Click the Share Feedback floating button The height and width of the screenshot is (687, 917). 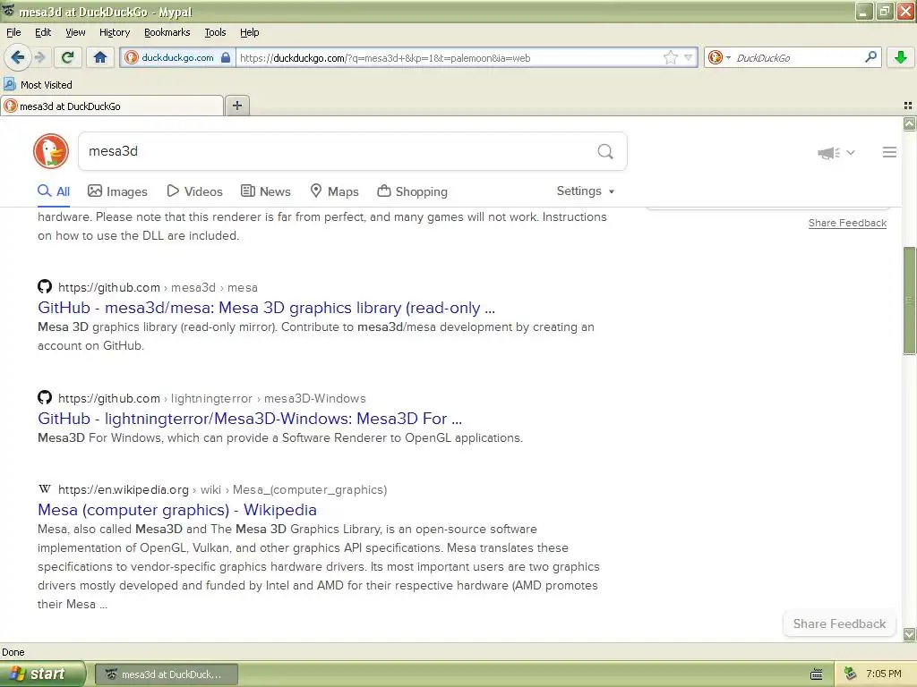coord(839,623)
